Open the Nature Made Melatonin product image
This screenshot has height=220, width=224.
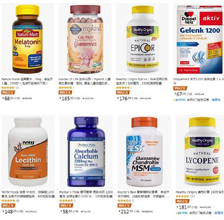pos(28,39)
